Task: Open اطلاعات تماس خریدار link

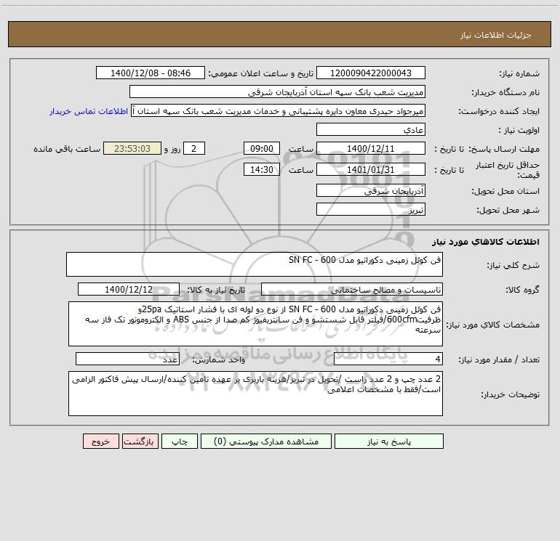Action: [89, 111]
